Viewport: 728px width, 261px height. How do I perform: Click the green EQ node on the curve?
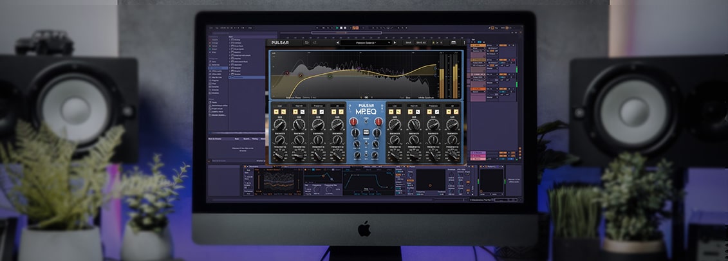330,76
